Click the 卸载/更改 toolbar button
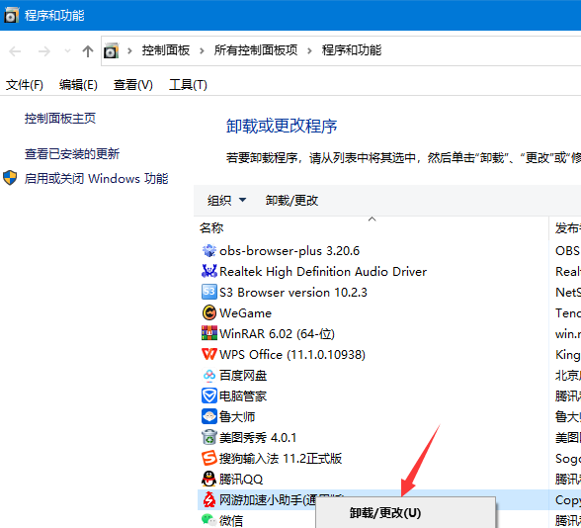The image size is (581, 528). point(291,200)
